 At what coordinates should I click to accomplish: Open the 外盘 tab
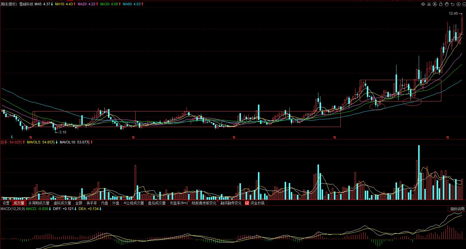[x=116, y=203]
